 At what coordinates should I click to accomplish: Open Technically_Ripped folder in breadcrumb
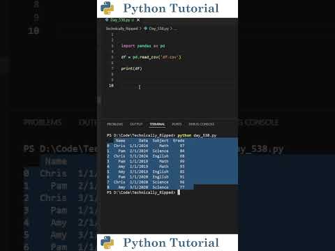122,29
